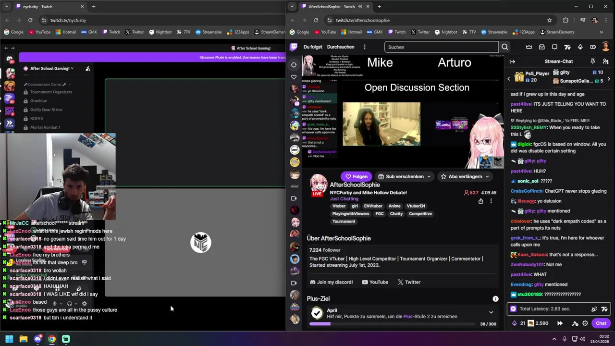The height and width of the screenshot is (346, 615).
Task: Open chat community users icon
Action: click(x=605, y=62)
